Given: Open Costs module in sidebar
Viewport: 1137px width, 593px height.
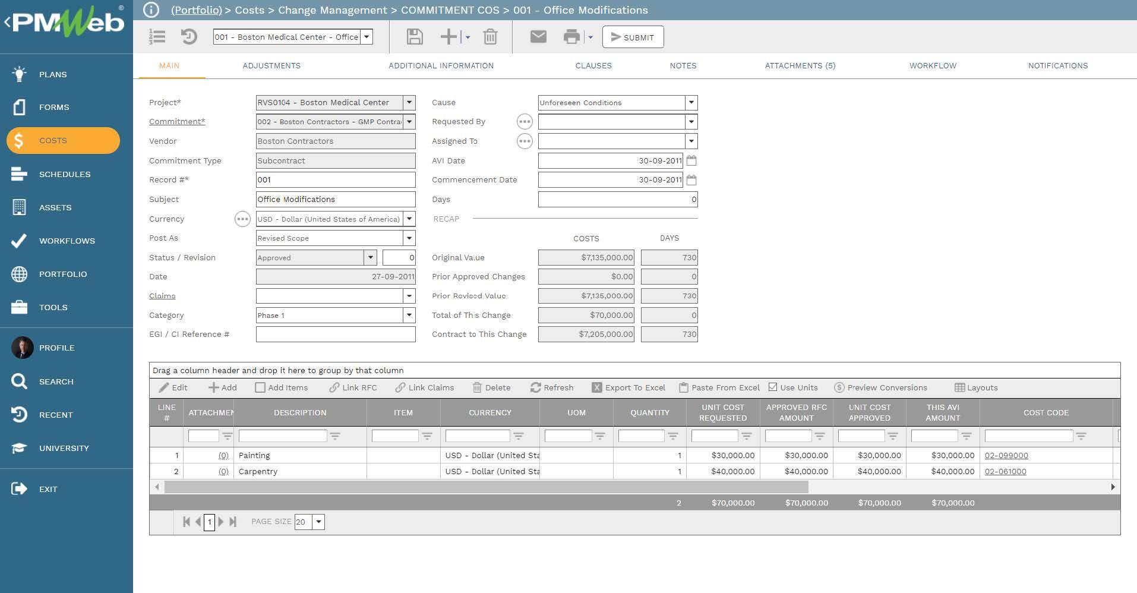Looking at the screenshot, I should click(x=63, y=140).
